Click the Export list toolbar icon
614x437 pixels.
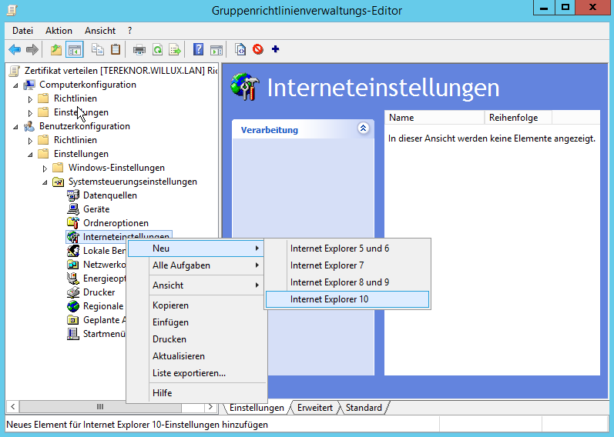[x=175, y=50]
